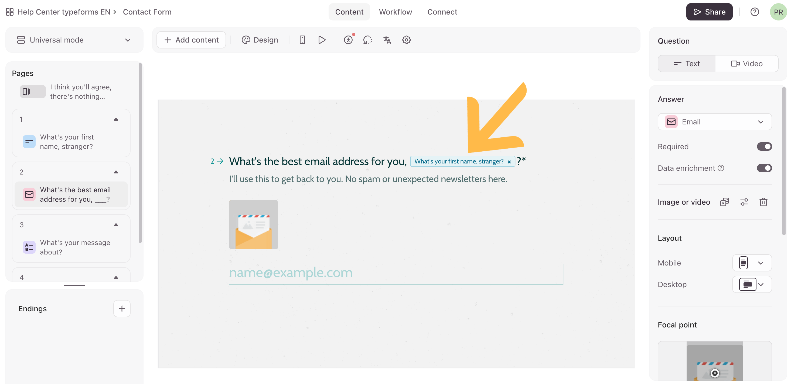Switch to the Workflow tab
This screenshot has height=384, width=791.
click(395, 12)
